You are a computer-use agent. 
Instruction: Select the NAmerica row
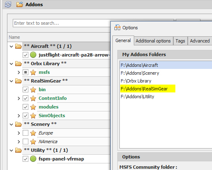pyautogui.click(x=74, y=142)
